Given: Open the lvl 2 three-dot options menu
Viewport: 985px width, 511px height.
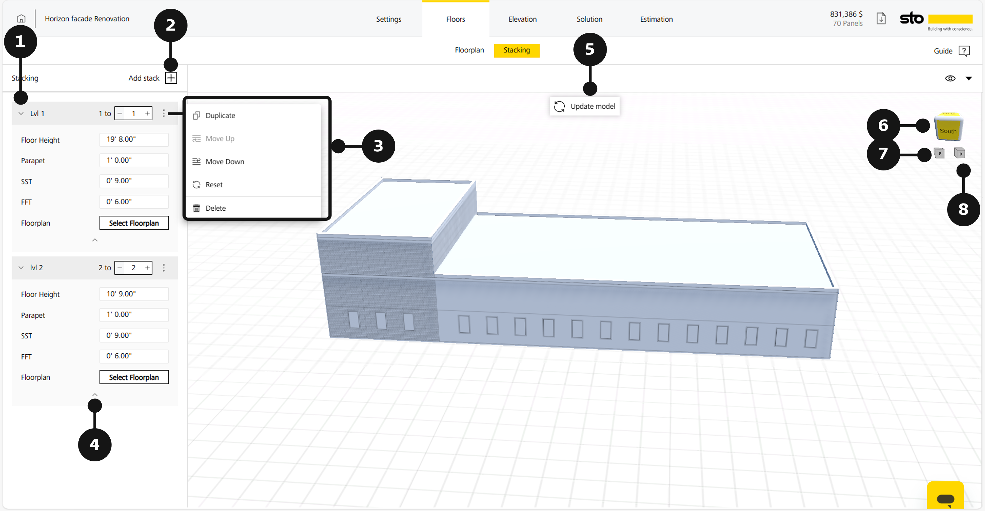Looking at the screenshot, I should pyautogui.click(x=164, y=268).
